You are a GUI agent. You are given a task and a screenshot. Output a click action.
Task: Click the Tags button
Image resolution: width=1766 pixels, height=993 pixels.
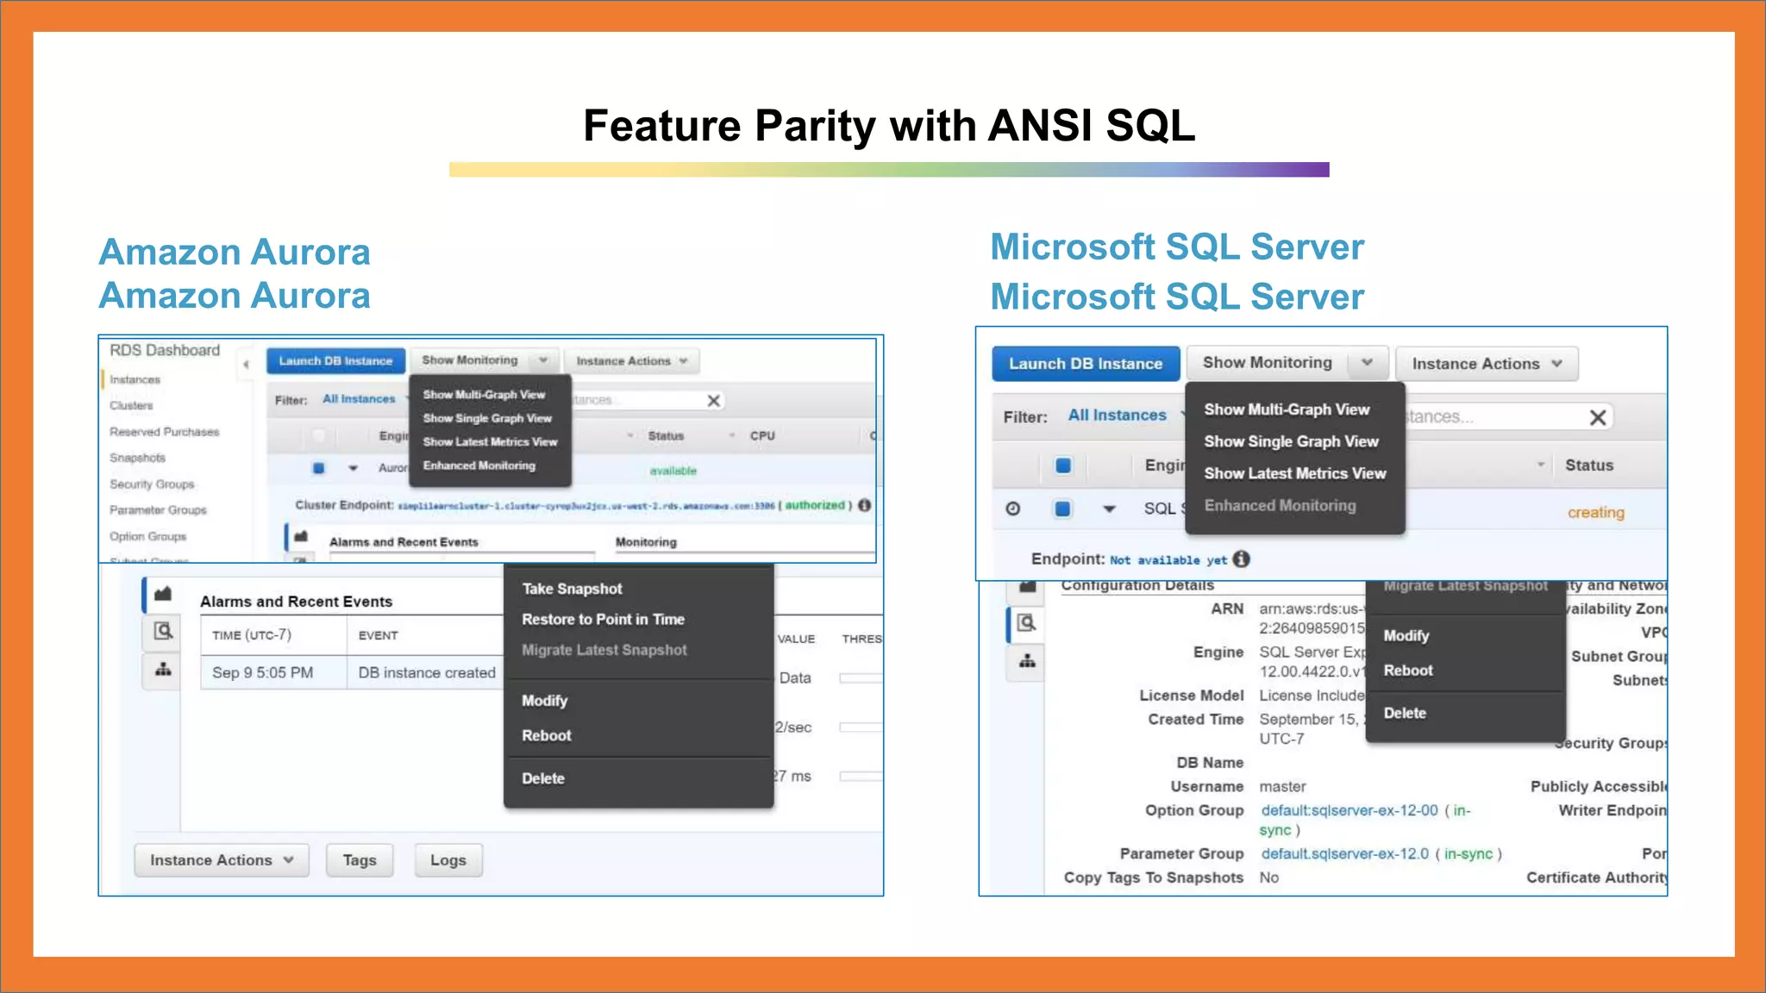point(360,860)
